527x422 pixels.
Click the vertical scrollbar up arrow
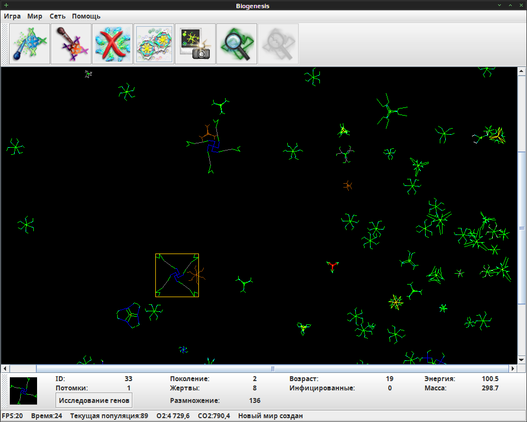[x=522, y=71]
